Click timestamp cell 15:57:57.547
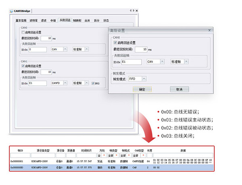242x185 pixels. pos(84,161)
